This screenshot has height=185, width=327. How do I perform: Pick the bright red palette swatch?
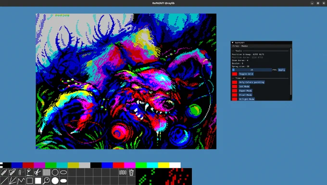118,165
